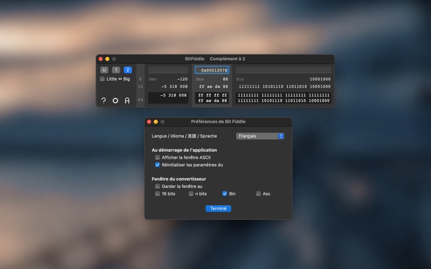Select two's complement 2 button
Image resolution: width=431 pixels, height=269 pixels.
[128, 70]
